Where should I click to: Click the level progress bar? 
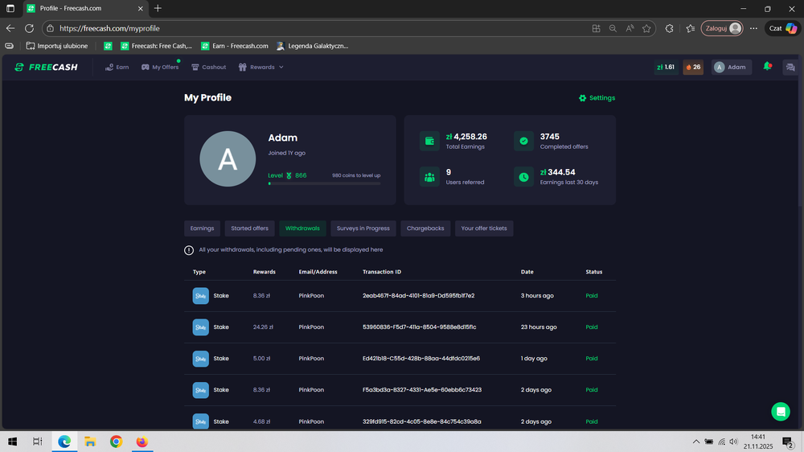click(324, 183)
